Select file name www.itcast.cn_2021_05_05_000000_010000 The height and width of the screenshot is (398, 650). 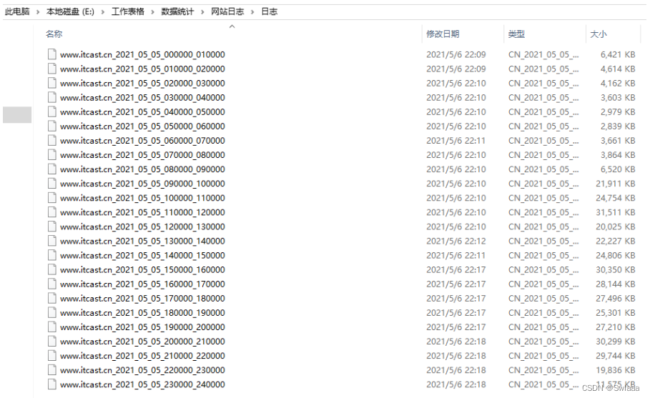pos(142,54)
